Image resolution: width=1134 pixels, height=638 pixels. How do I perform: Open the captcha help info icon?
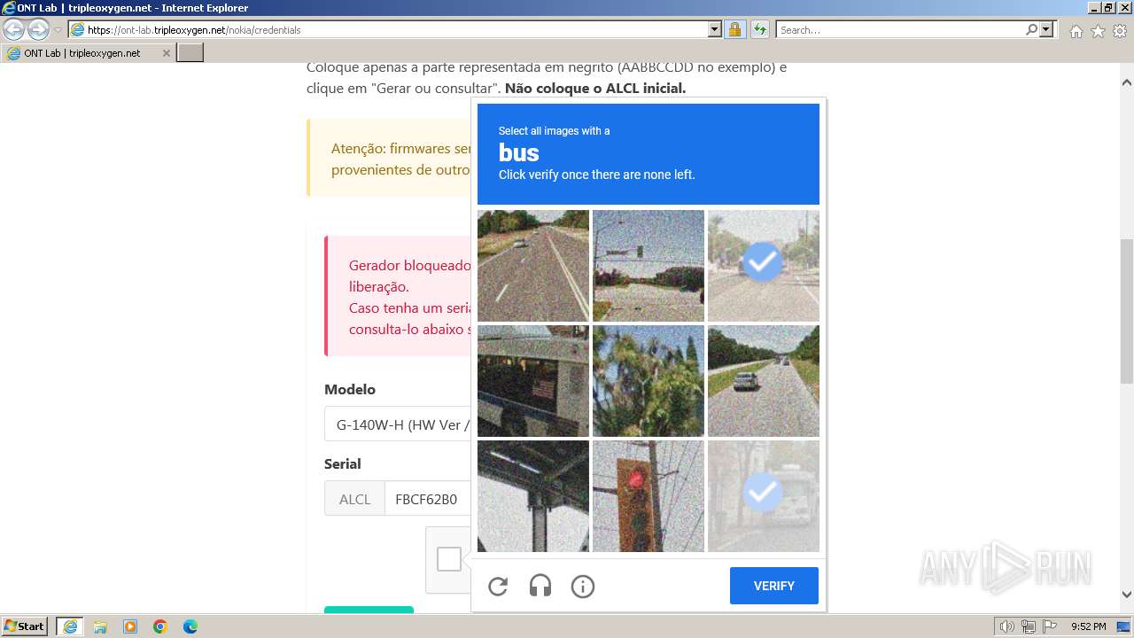point(583,586)
